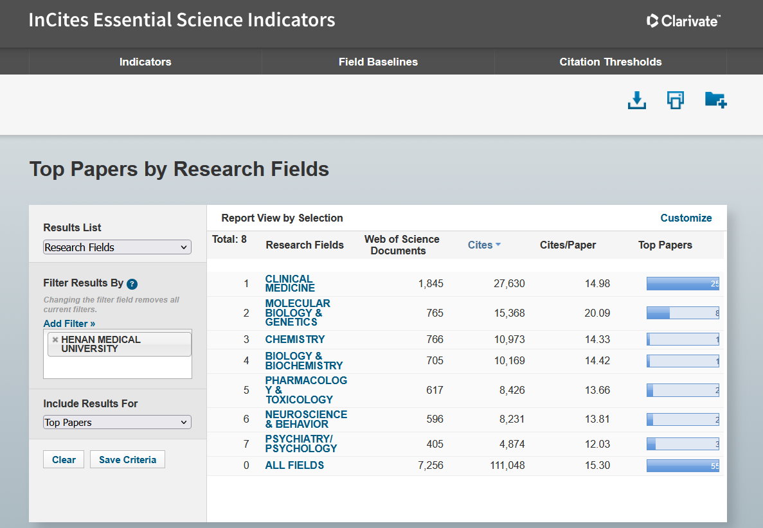This screenshot has height=528, width=763.
Task: Click the Filter Results By help icon
Action: [132, 284]
